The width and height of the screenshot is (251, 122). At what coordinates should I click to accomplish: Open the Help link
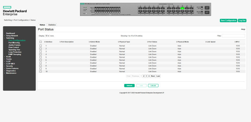(243, 29)
